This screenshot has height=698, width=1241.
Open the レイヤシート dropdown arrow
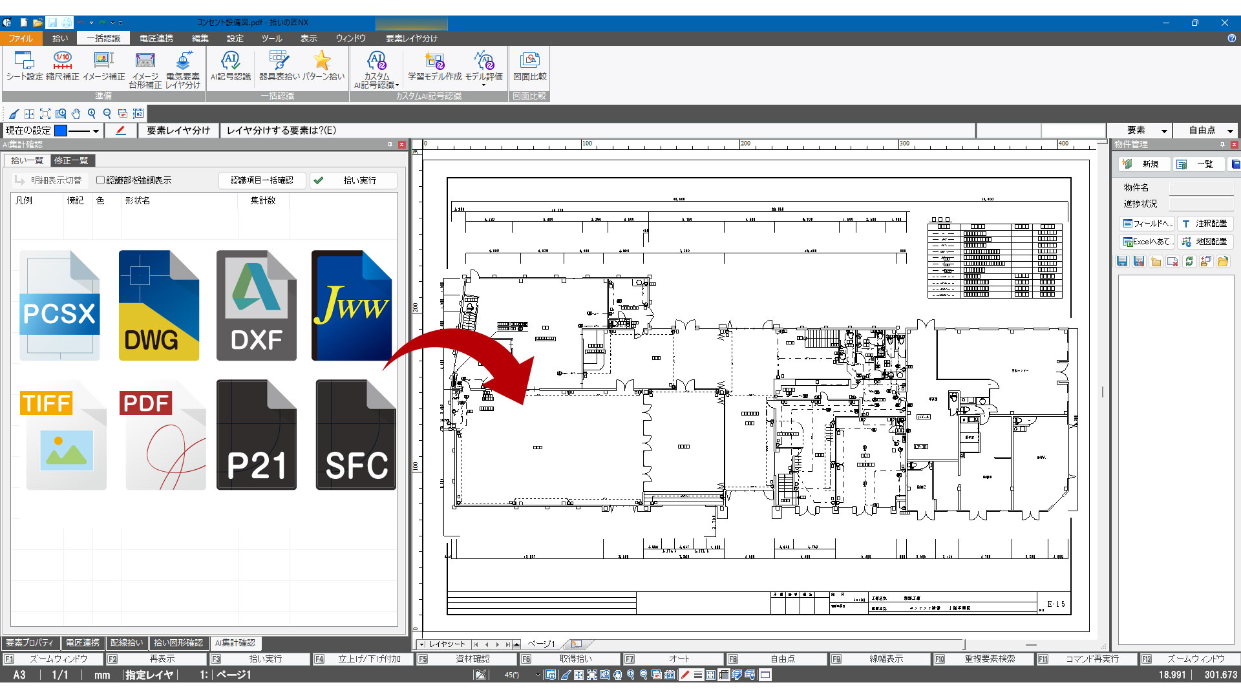point(422,644)
